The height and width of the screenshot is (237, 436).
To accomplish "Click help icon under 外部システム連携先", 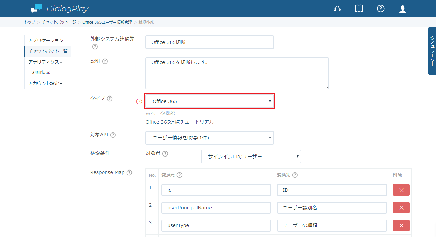I will coord(95,47).
